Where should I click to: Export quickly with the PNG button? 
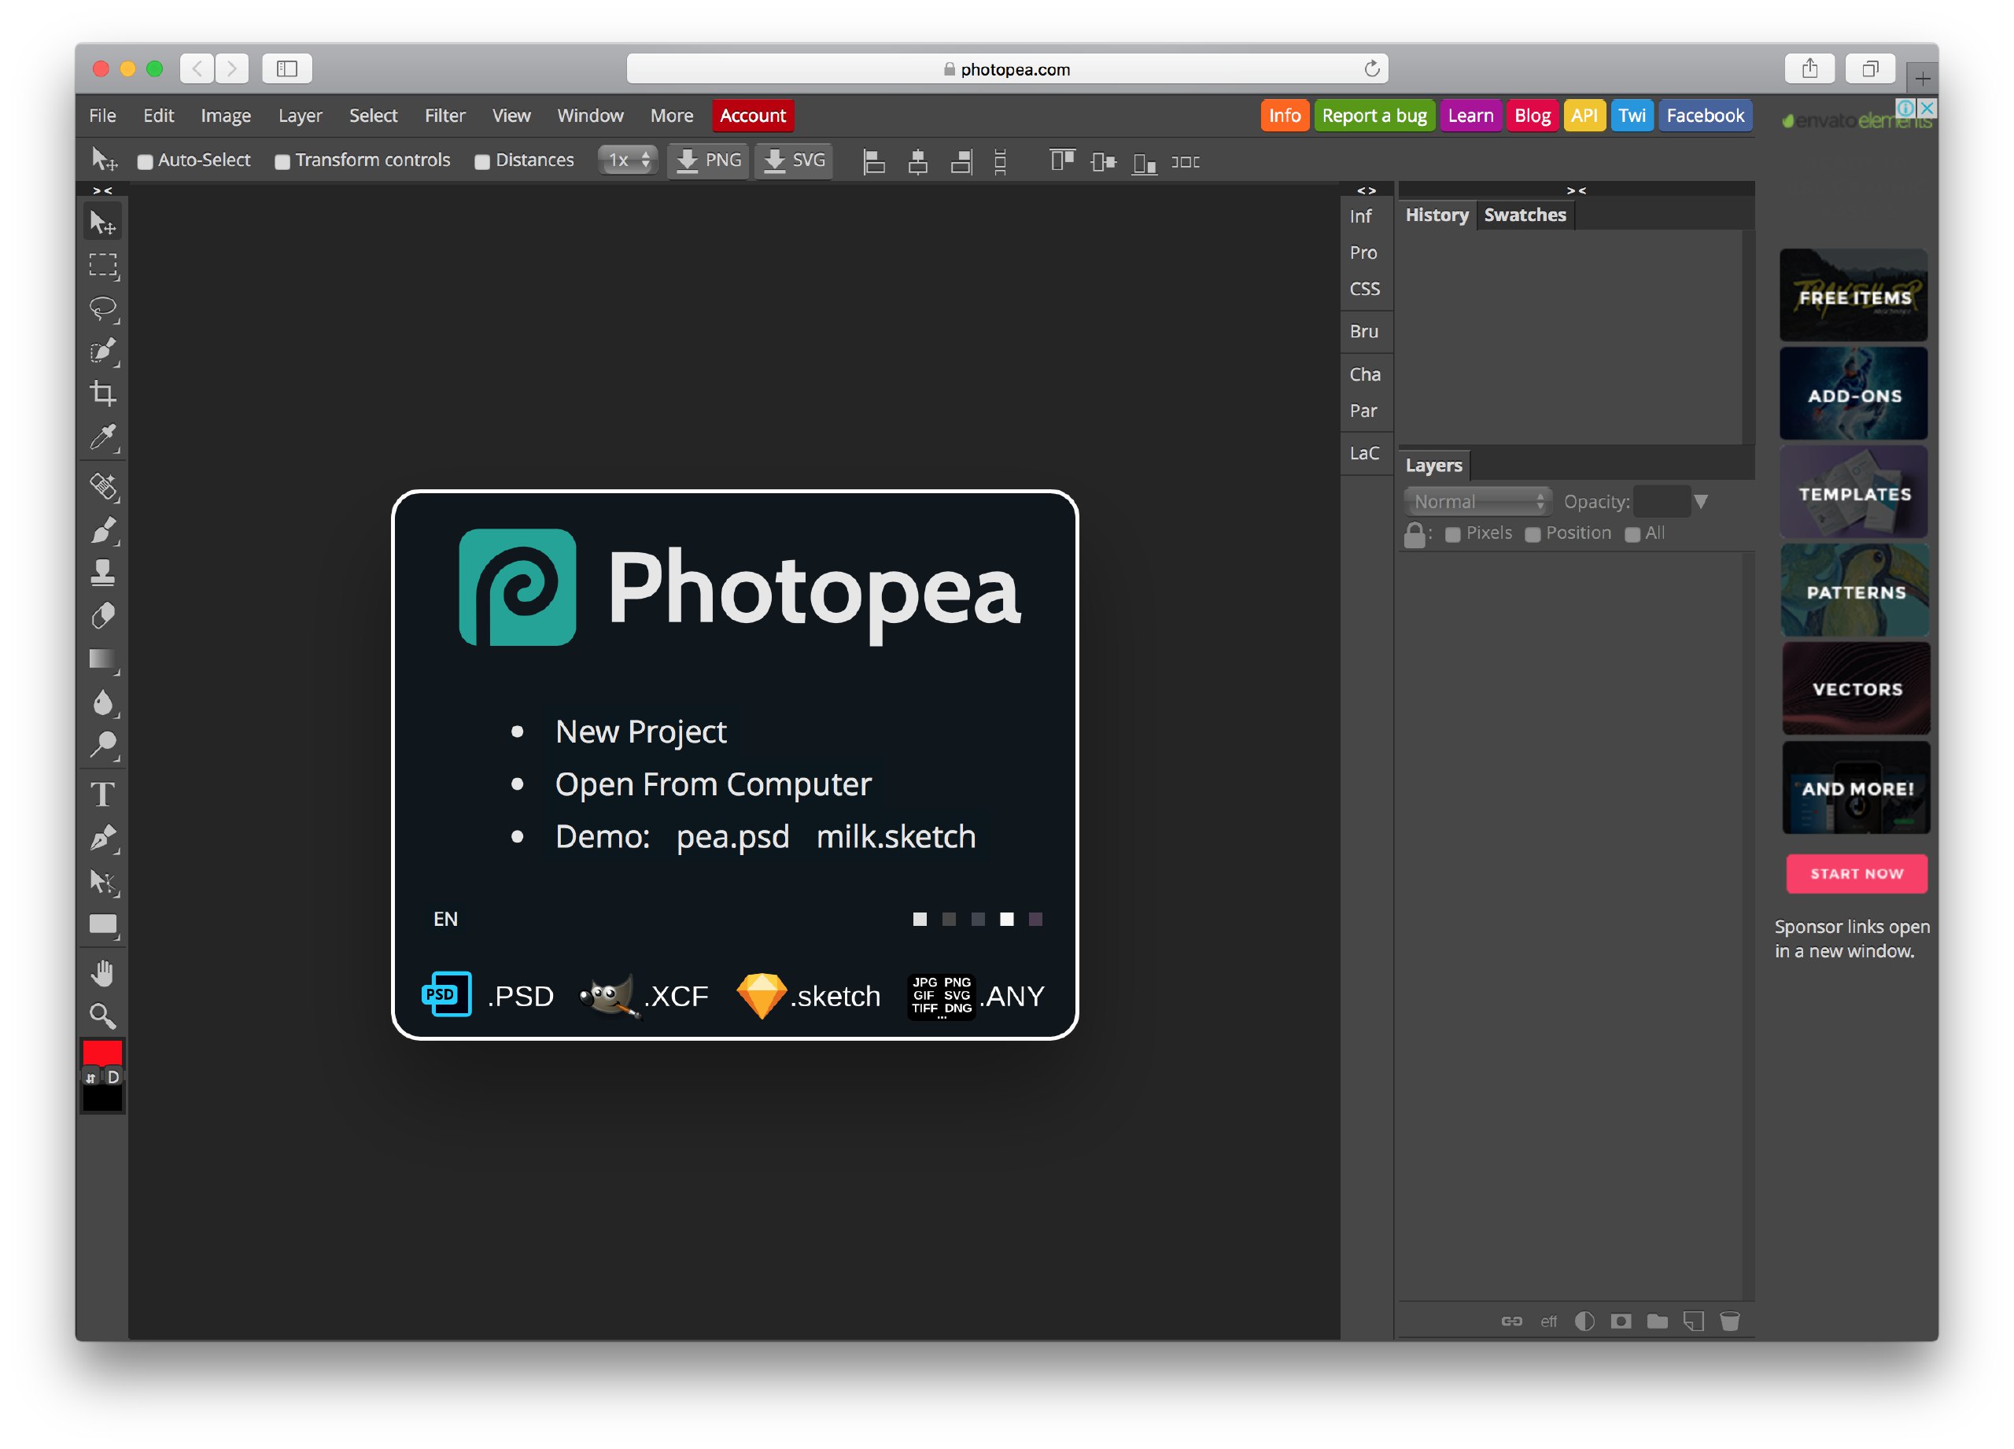(708, 160)
